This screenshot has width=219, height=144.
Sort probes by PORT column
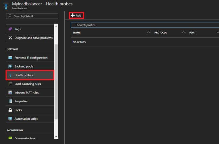pyautogui.click(x=192, y=33)
